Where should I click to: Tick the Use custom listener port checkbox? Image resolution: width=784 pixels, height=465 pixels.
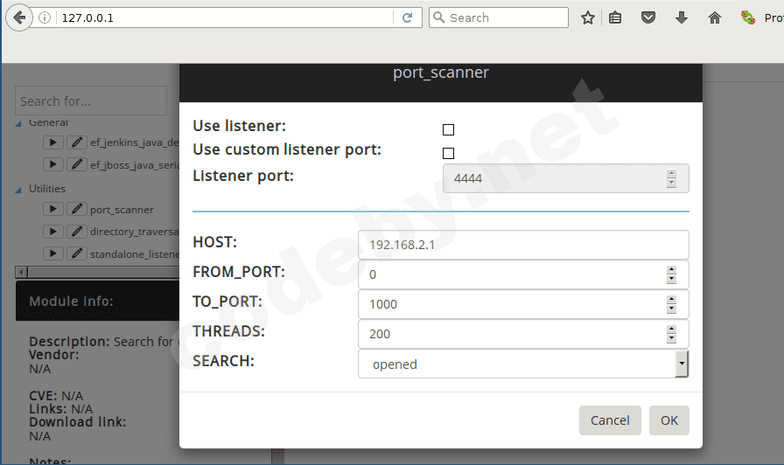pyautogui.click(x=448, y=153)
